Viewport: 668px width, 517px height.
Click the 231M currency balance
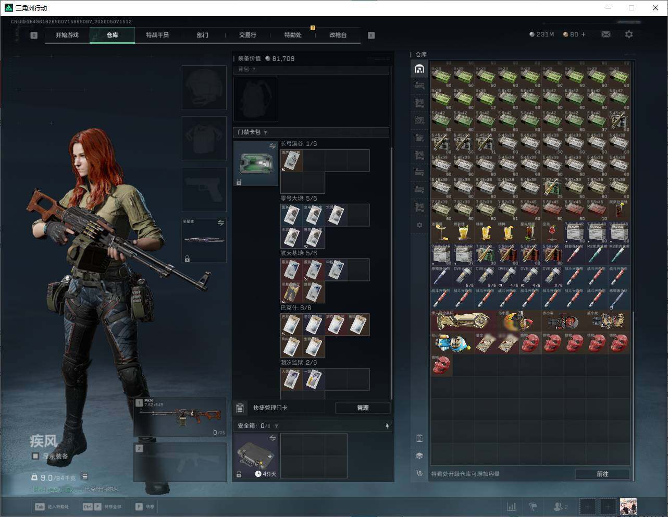tap(541, 34)
